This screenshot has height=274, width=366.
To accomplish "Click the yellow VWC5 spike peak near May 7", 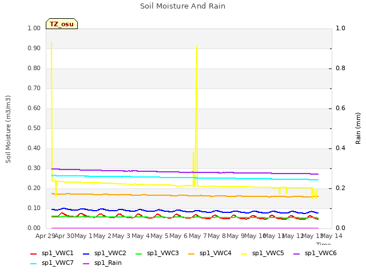I will pos(197,47).
